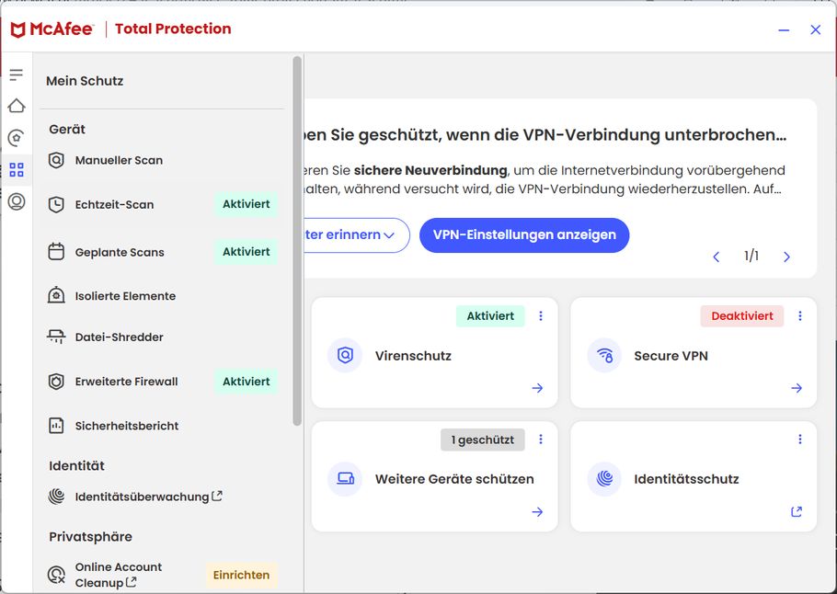Open the account profile icon in sidebar
837x594 pixels.
pyautogui.click(x=16, y=201)
